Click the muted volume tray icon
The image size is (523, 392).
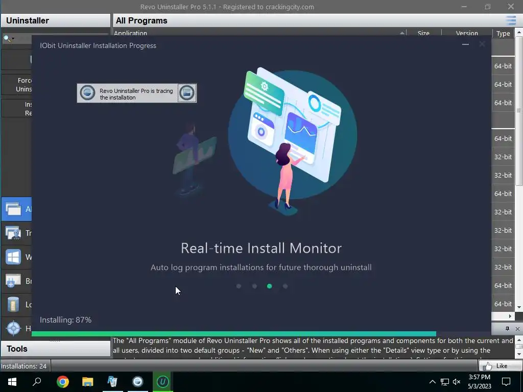(457, 382)
